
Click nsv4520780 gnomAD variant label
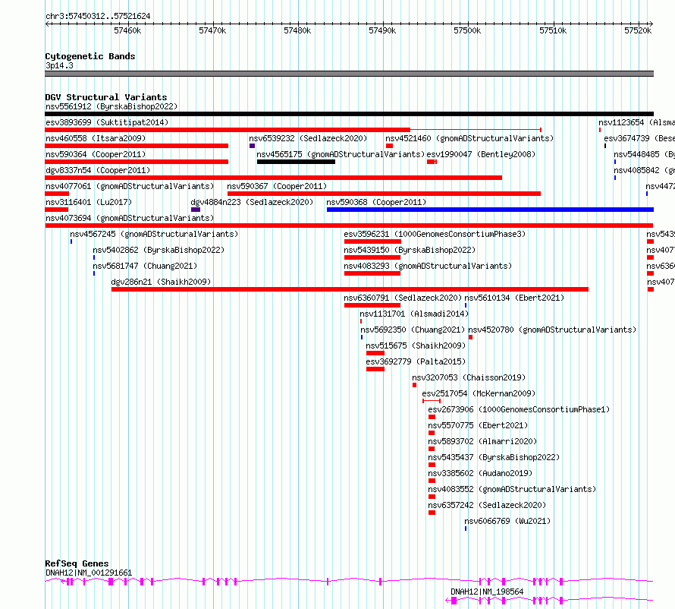pos(552,330)
